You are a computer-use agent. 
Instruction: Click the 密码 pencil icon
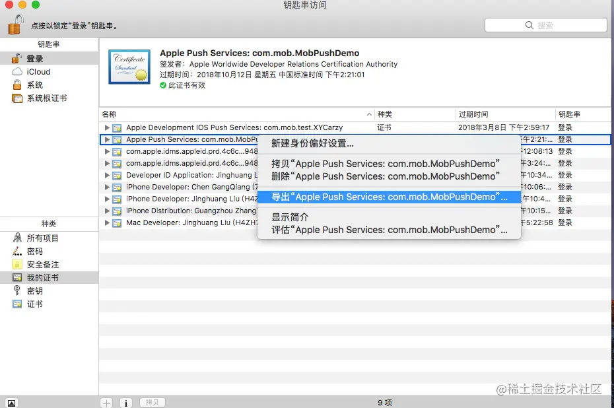coord(17,251)
